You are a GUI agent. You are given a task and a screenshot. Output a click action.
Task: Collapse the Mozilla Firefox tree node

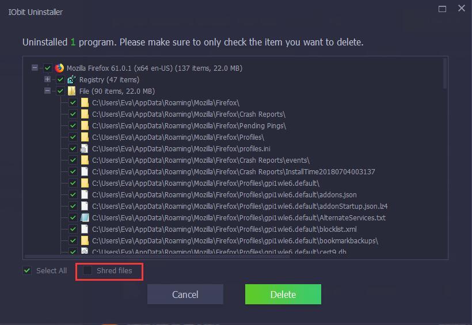[x=35, y=68]
